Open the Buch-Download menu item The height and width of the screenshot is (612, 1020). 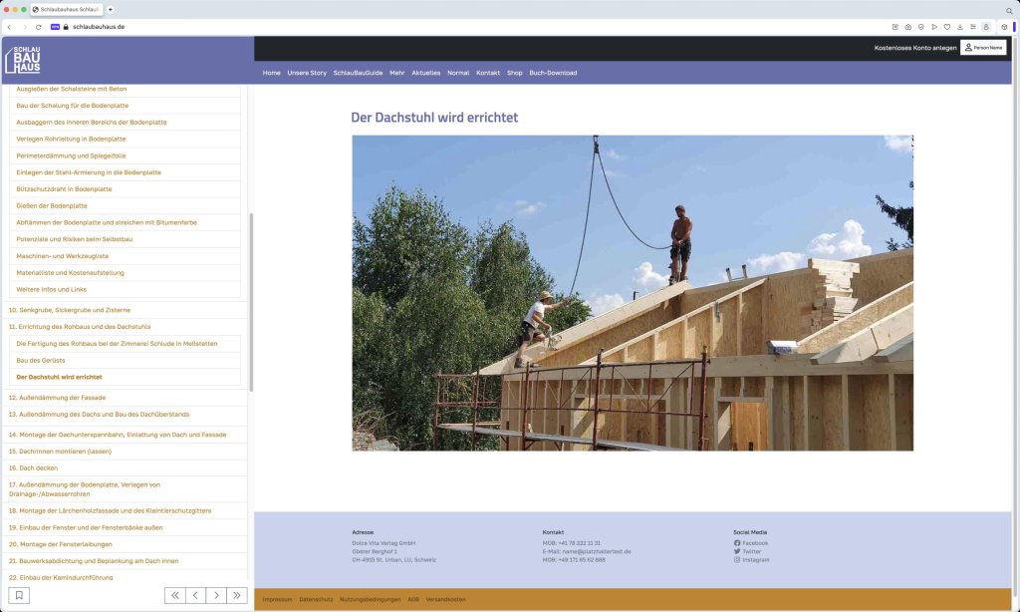click(553, 73)
